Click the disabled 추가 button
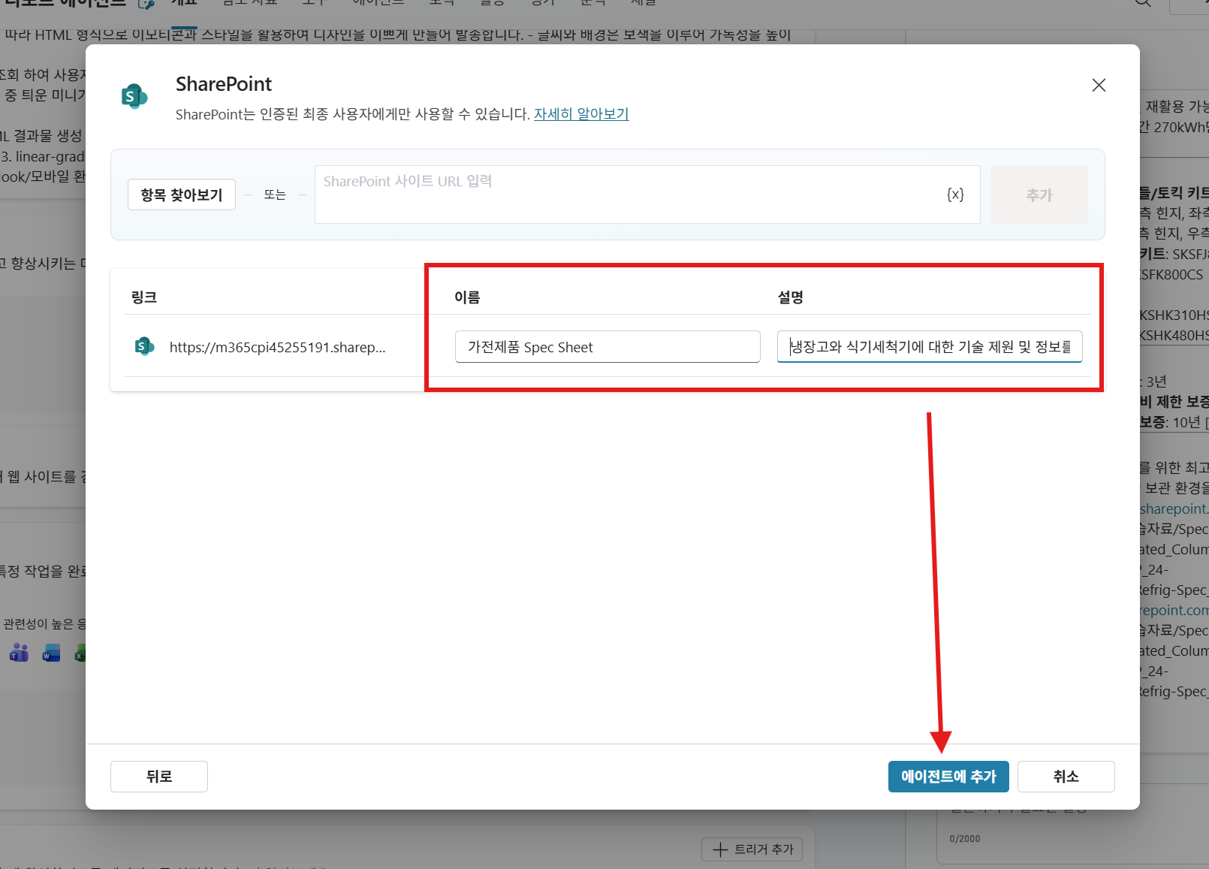This screenshot has height=869, width=1209. (x=1039, y=195)
